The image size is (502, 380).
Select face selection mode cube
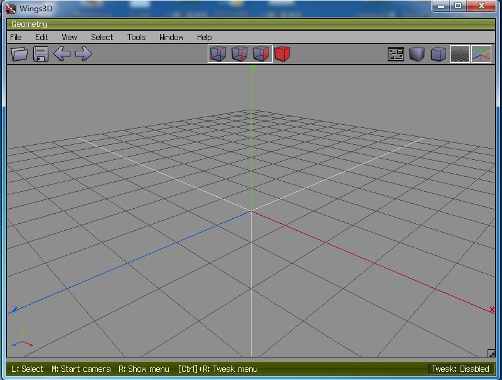pyautogui.click(x=261, y=54)
